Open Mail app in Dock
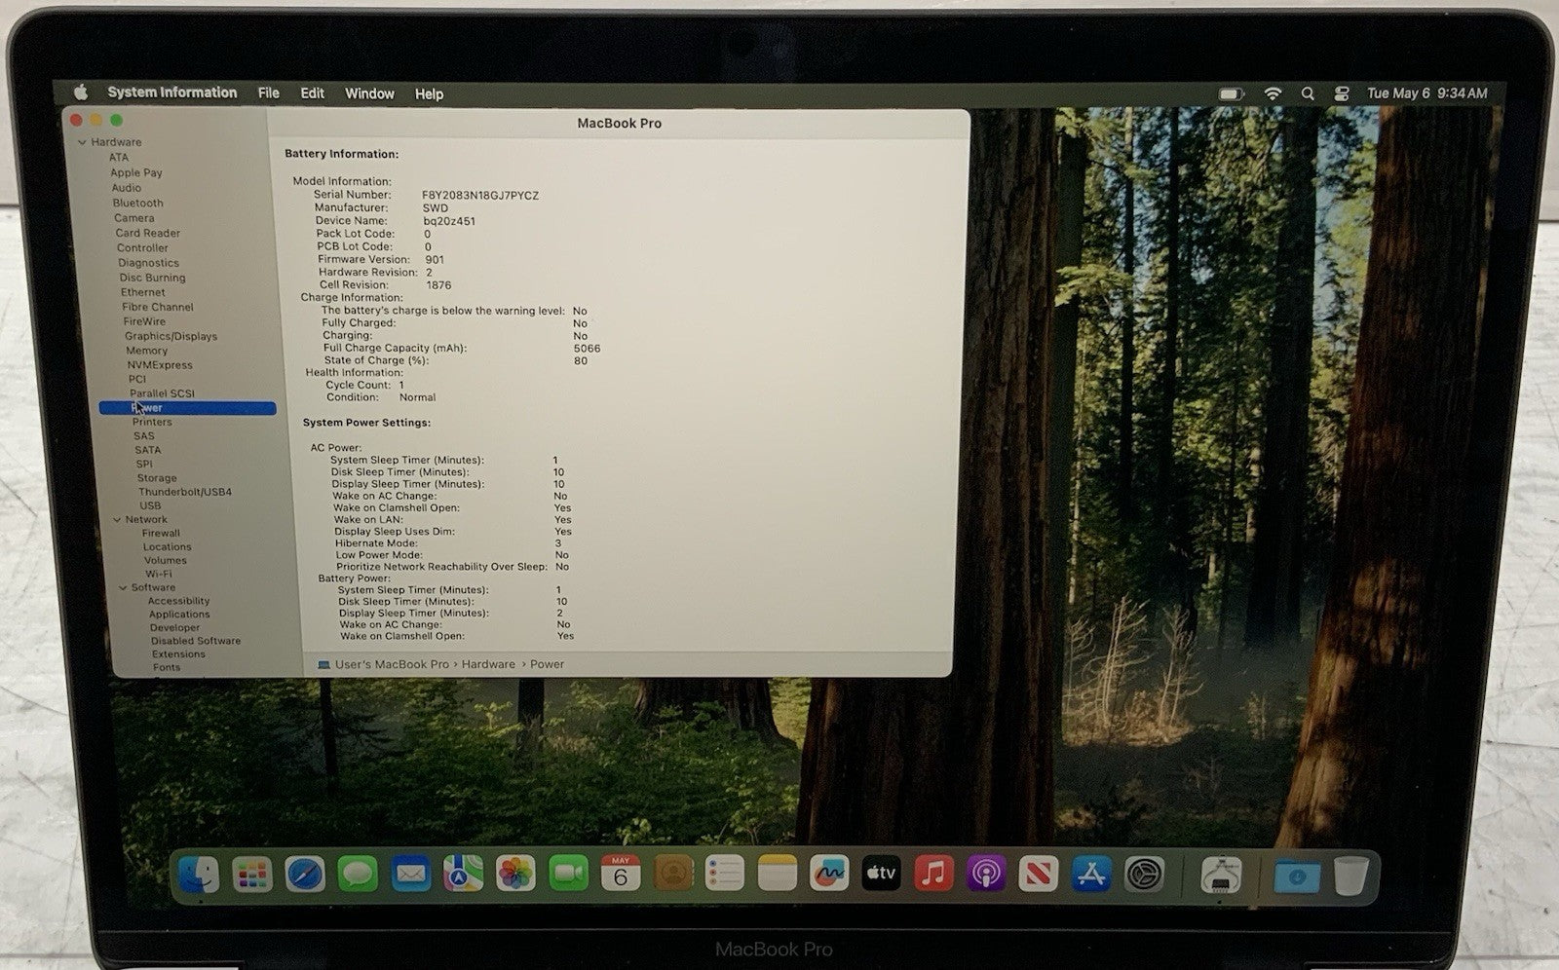The height and width of the screenshot is (970, 1559). (x=410, y=874)
